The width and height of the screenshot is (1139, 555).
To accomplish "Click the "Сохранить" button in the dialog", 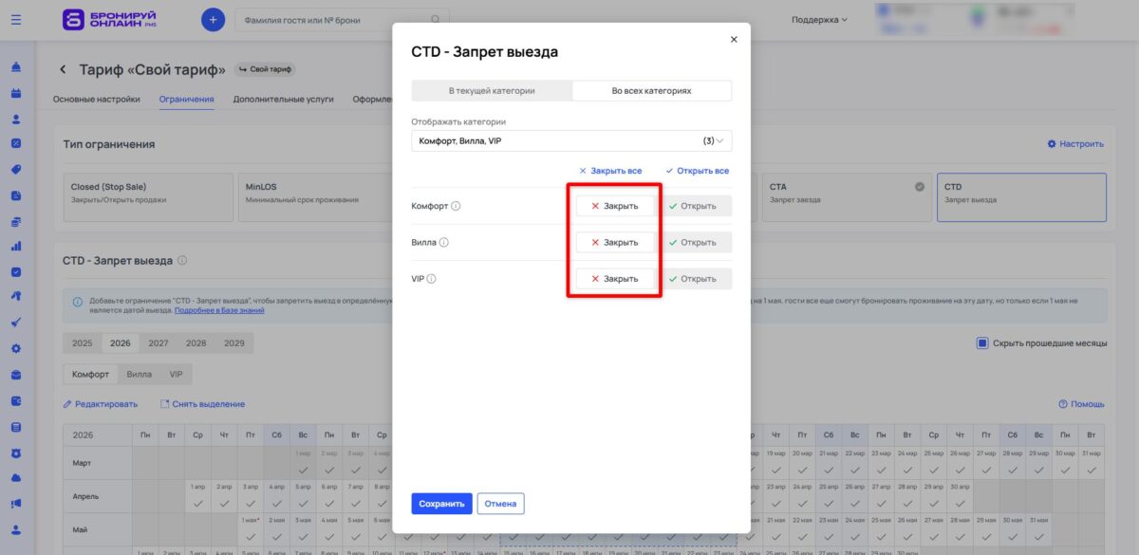I will [x=441, y=503].
